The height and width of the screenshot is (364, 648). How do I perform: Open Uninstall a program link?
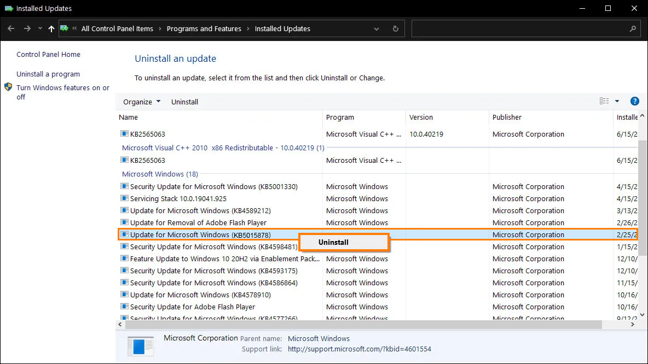[48, 74]
